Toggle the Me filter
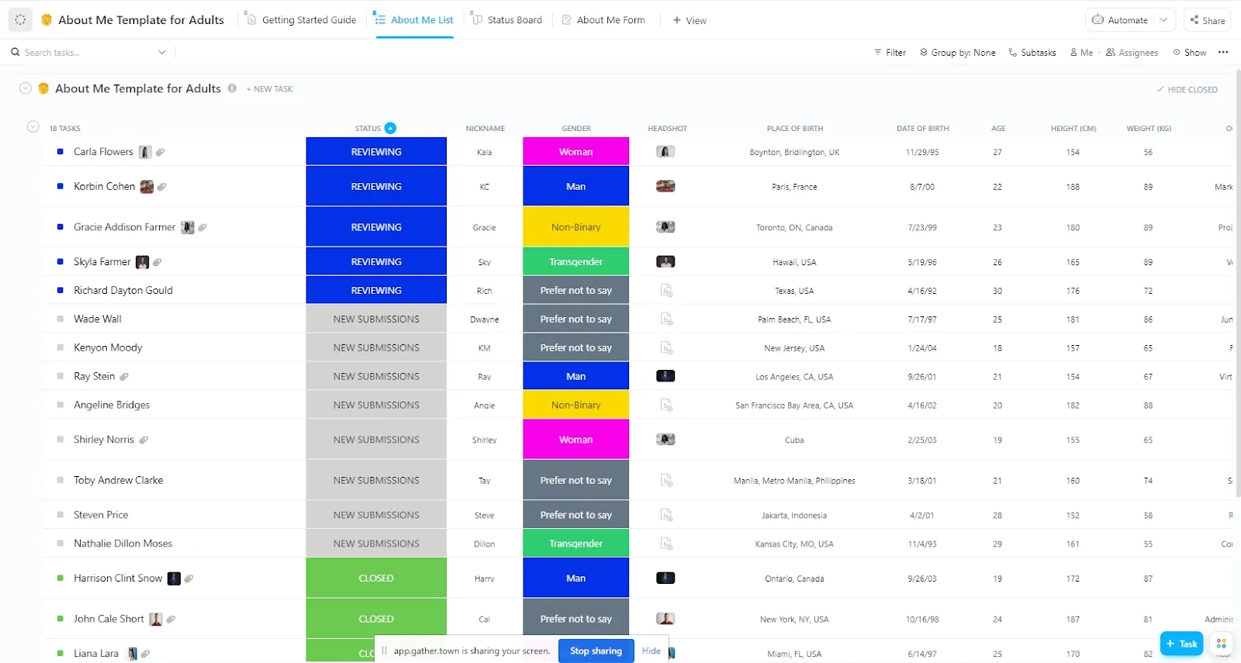The image size is (1241, 663). click(x=1082, y=53)
